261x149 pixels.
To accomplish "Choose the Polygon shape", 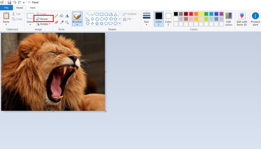I will pyautogui.click(x=111, y=14).
